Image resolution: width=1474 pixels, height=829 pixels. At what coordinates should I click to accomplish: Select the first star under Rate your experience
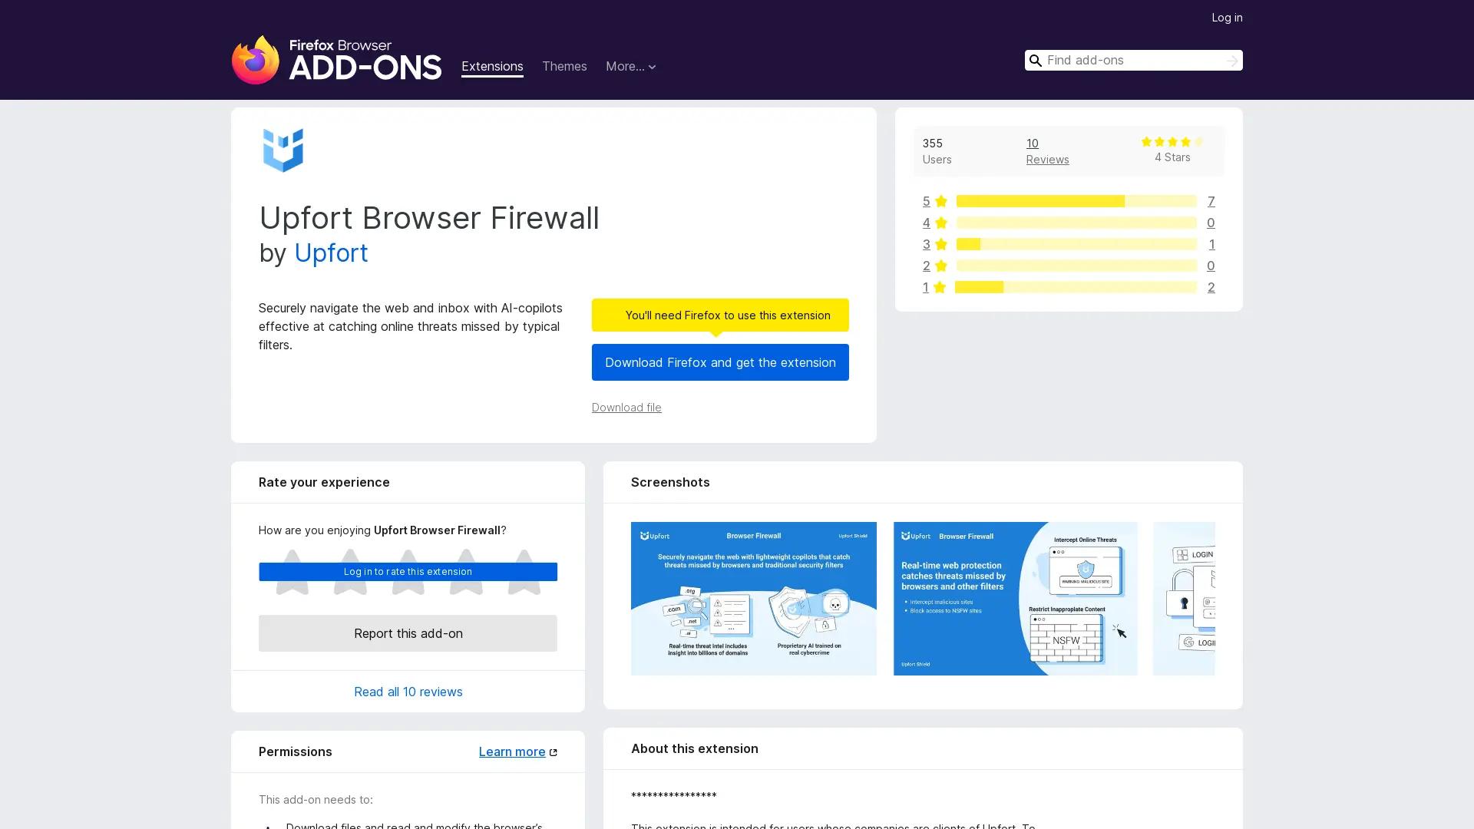point(292,572)
